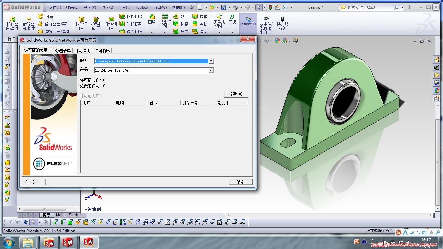This screenshot has width=443, height=249.
Task: Expand the search box dropdown arrow
Action: pyautogui.click(x=402, y=7)
